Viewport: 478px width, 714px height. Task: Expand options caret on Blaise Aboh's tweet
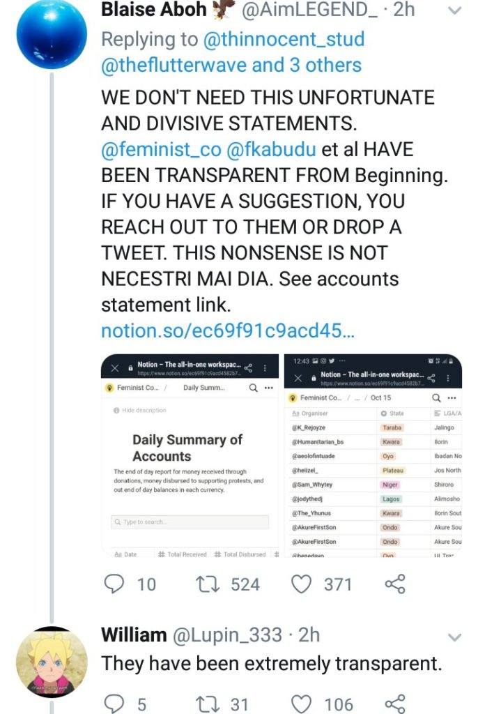click(x=454, y=10)
